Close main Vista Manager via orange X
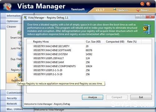The image size is (156, 112). tap(148, 4)
